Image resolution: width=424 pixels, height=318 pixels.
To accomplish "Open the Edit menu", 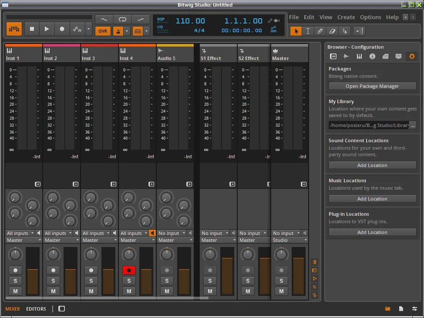I will 309,17.
